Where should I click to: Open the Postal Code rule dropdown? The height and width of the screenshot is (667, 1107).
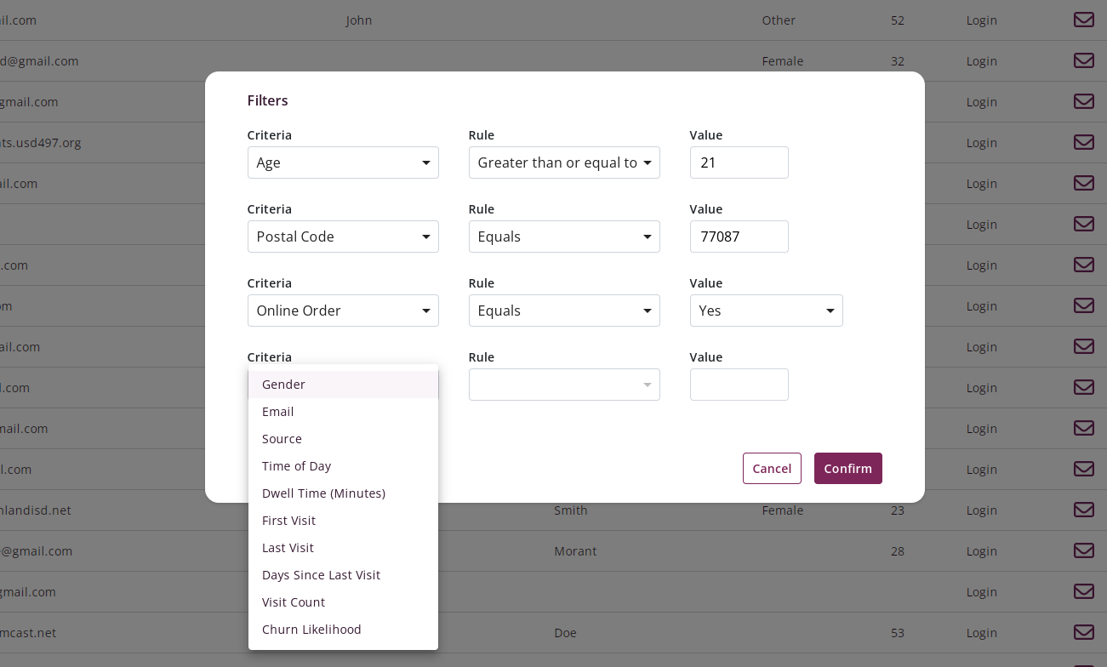pos(564,237)
